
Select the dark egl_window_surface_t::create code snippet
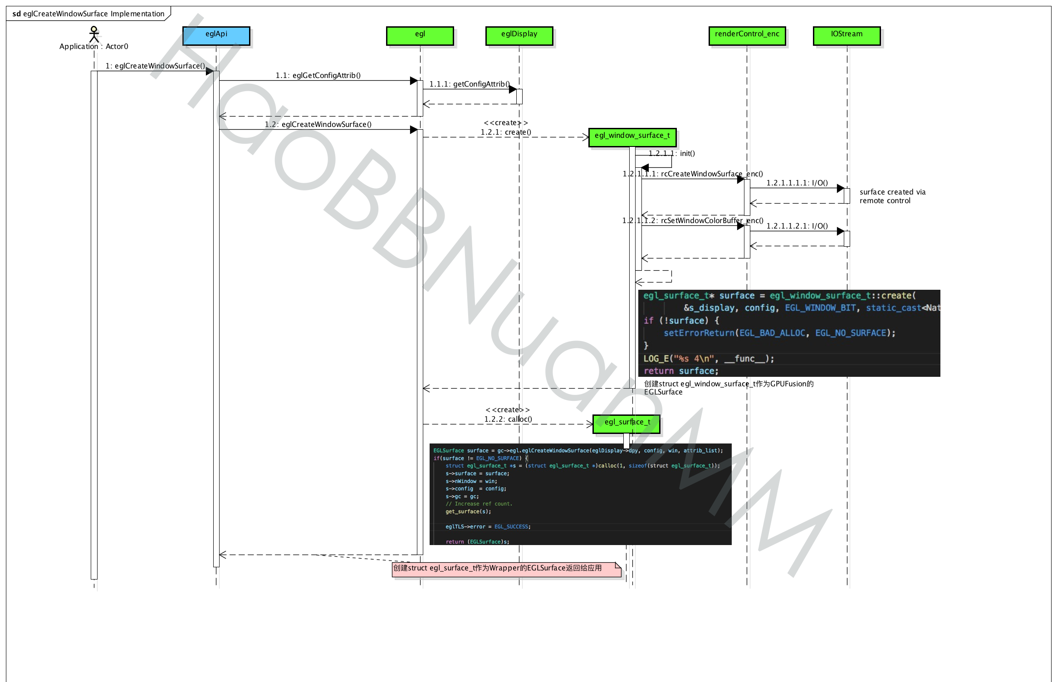(x=790, y=332)
